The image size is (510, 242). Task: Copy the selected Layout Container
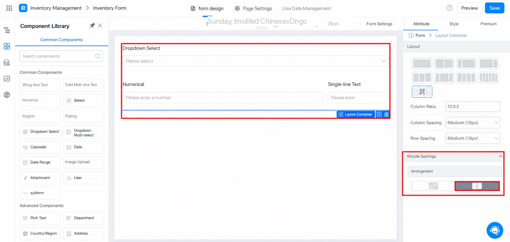click(379, 114)
